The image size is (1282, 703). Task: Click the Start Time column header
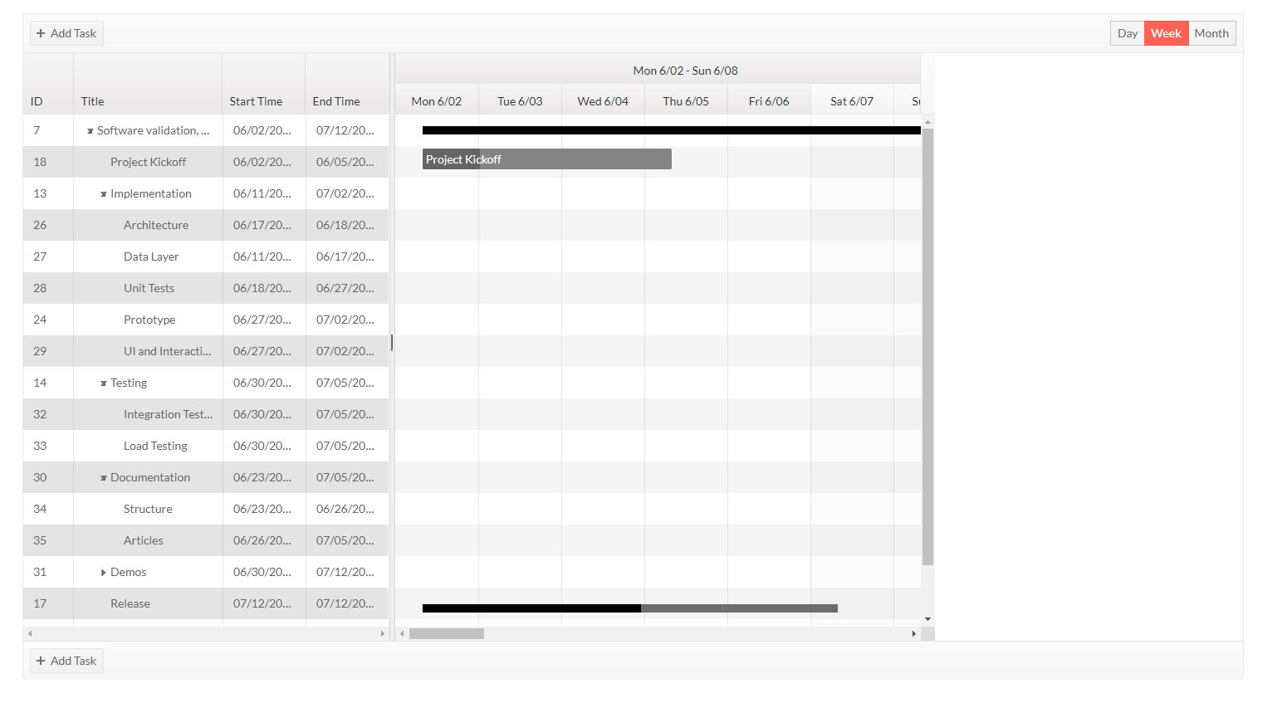pos(257,100)
